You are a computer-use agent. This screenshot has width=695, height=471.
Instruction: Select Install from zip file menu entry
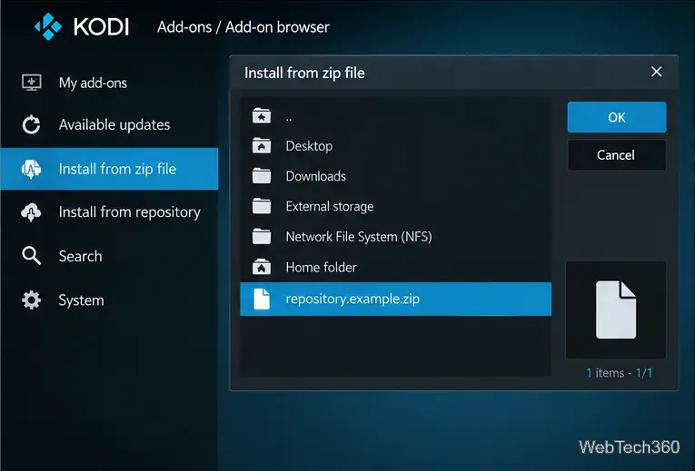coord(109,169)
